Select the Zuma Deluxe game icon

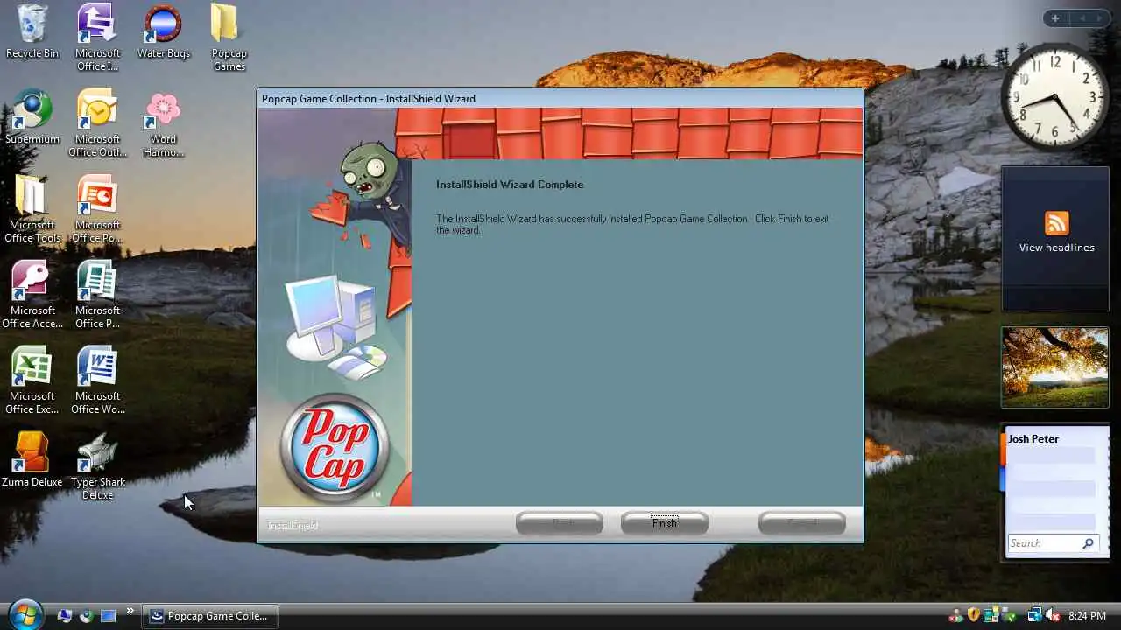pos(32,459)
